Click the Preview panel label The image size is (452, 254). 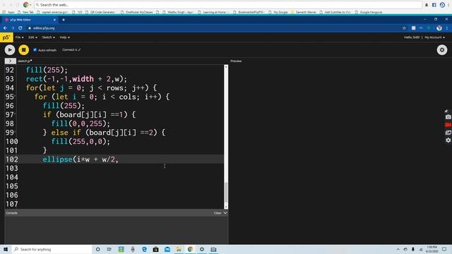pos(236,61)
